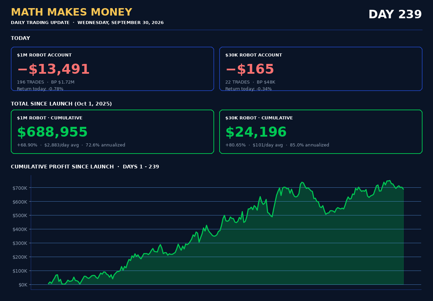
Task: Click the $30K ROBOT · CUMULATIVE label
Action: tap(259, 118)
